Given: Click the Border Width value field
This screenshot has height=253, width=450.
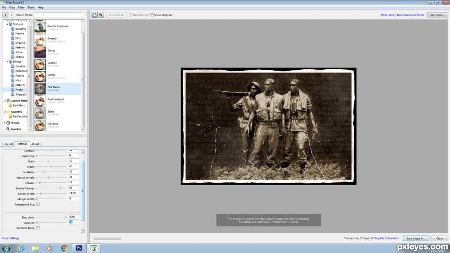Looking at the screenshot, I should [74, 193].
